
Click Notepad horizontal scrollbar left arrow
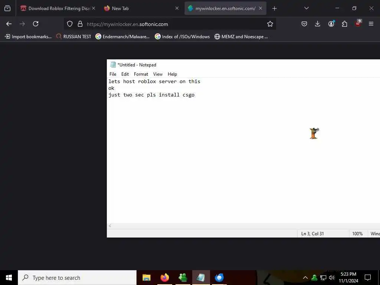[110, 226]
